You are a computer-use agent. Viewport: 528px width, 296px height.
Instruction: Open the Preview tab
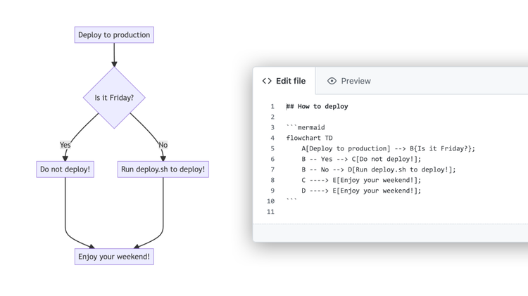349,81
